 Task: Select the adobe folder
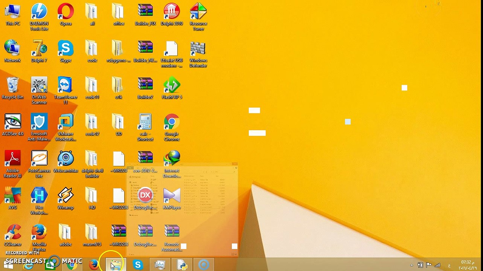[66, 236]
